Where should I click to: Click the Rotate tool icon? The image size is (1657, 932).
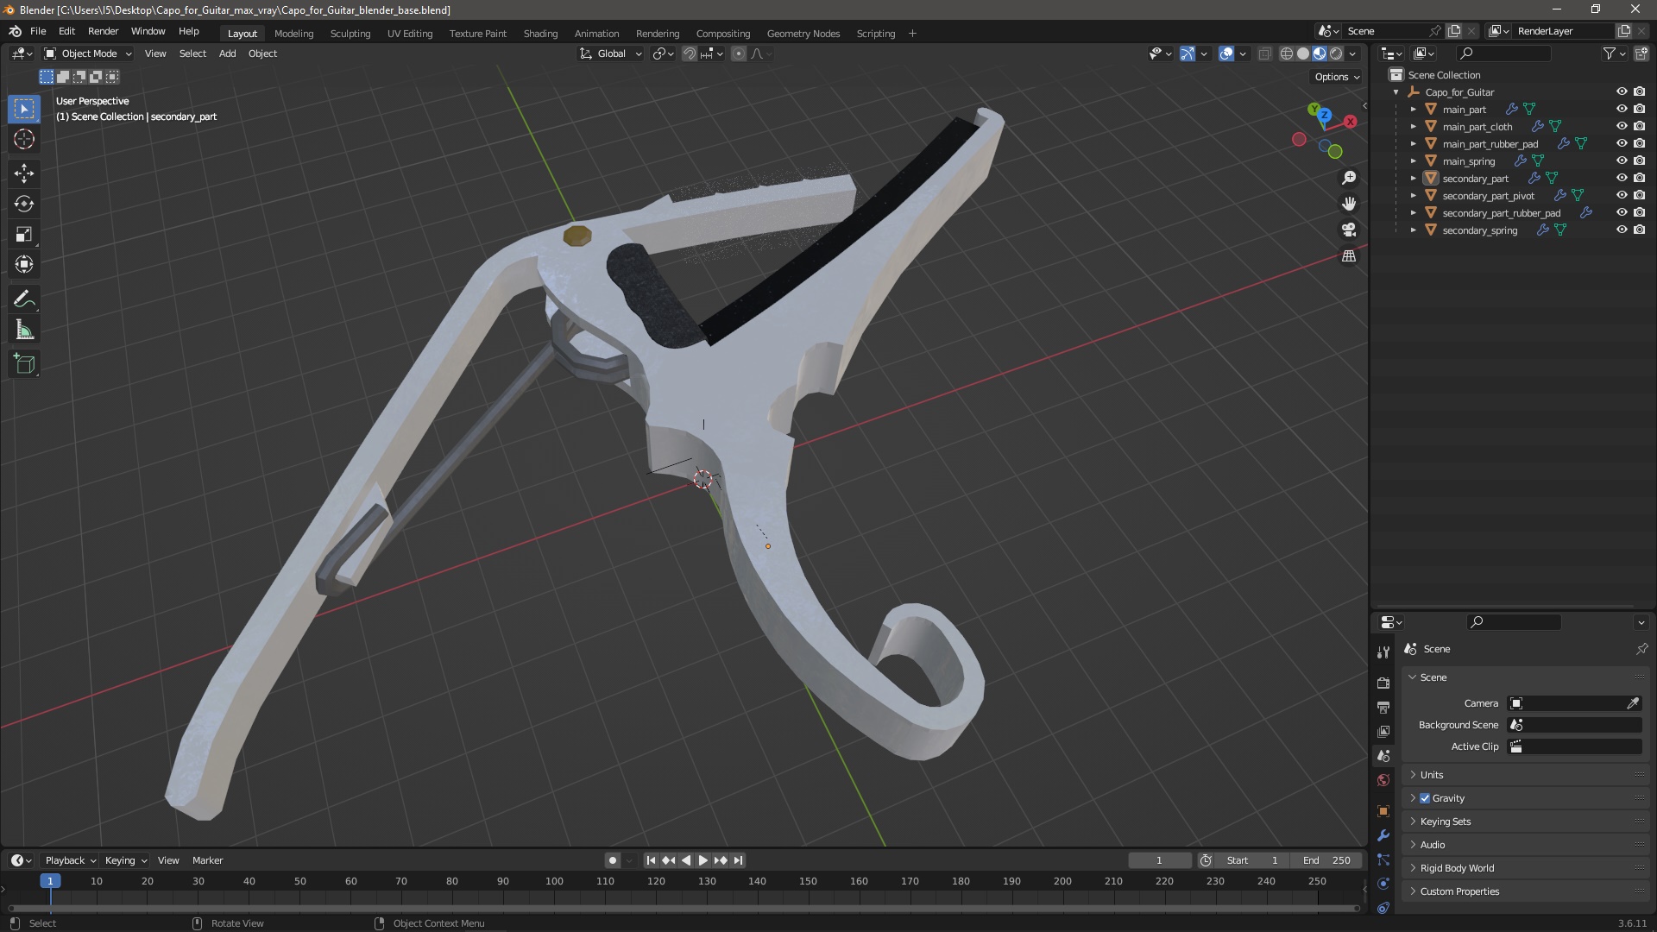(x=25, y=204)
